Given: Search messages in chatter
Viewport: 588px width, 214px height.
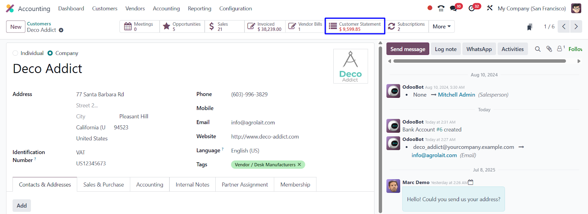Looking at the screenshot, I should [538, 49].
